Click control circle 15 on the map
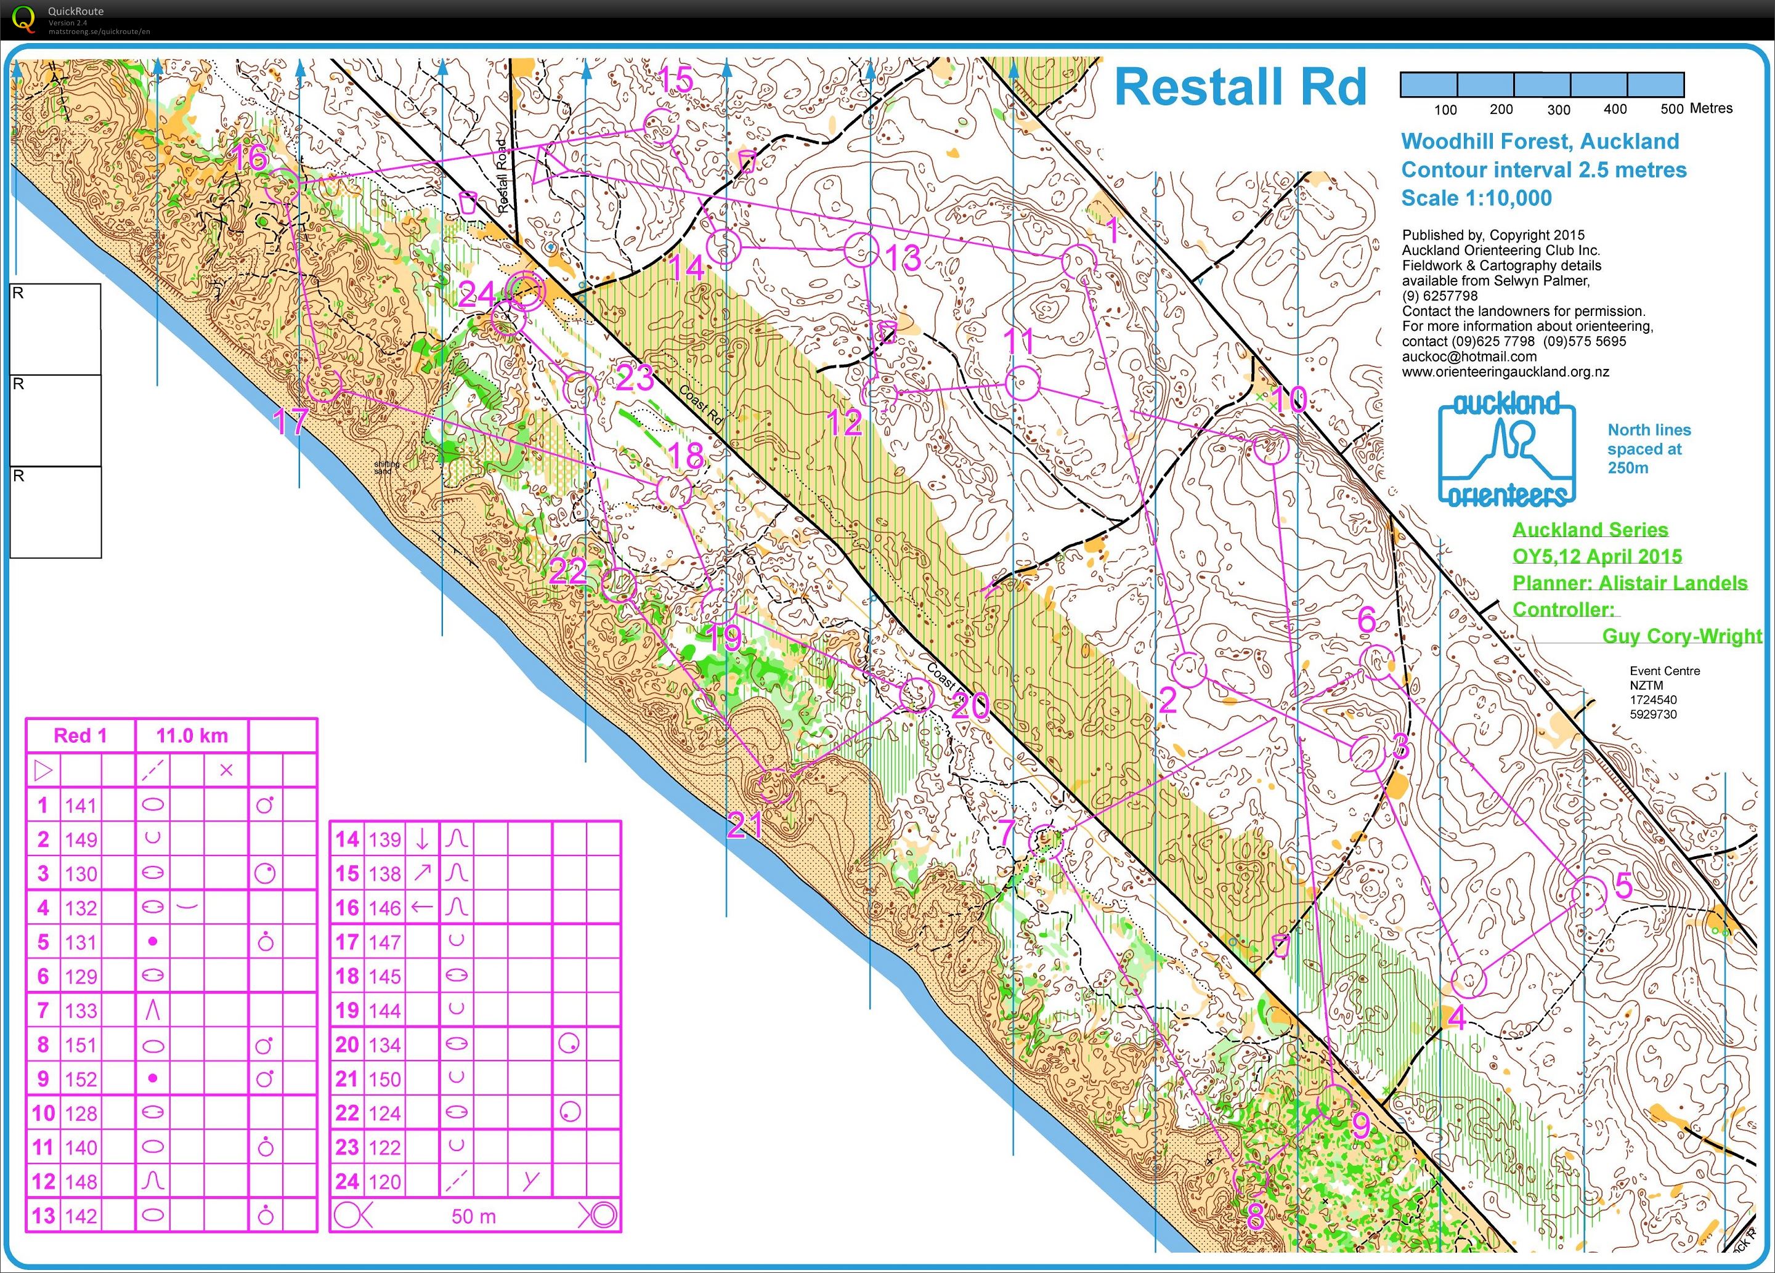Viewport: 1775px width, 1273px height. click(660, 127)
